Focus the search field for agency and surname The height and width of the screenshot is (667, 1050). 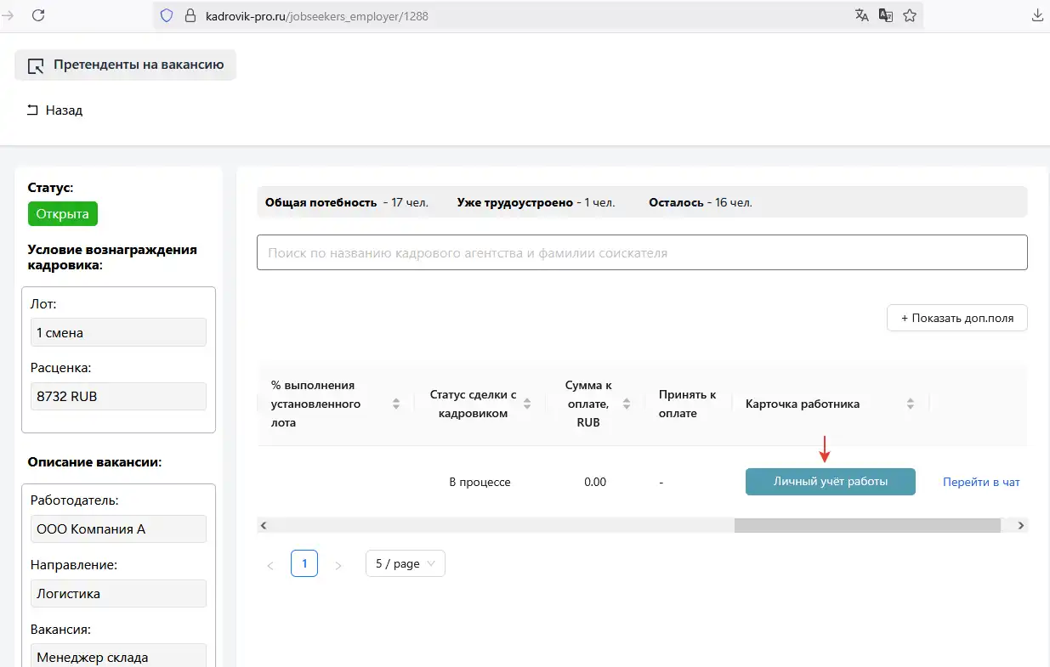click(x=642, y=252)
